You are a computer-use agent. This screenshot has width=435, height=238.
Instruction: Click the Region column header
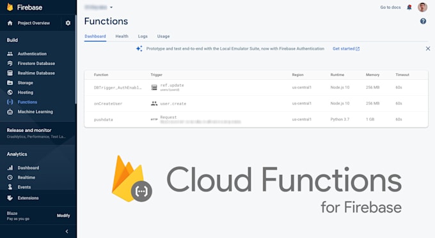(297, 75)
